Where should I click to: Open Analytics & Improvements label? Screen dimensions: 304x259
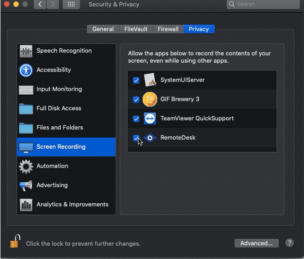pos(73,204)
